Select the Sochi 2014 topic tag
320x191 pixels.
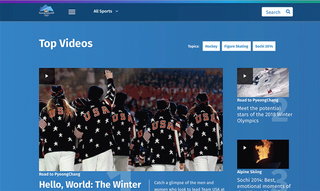264,46
